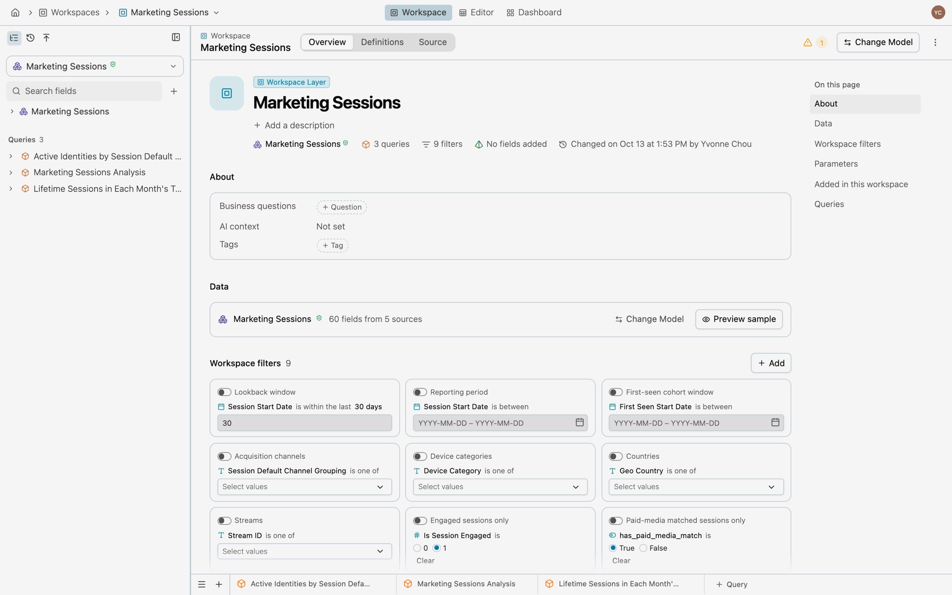Click the plus icon beside Search fields
This screenshot has height=595, width=952.
pos(174,91)
